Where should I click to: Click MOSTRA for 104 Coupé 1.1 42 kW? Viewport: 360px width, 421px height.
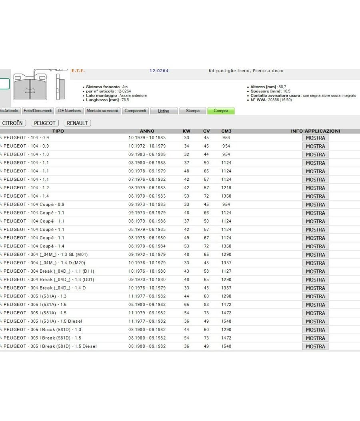point(316,230)
